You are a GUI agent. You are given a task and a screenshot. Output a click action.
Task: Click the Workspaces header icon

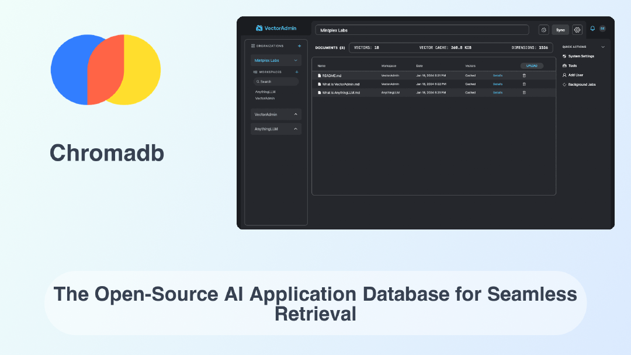255,72
